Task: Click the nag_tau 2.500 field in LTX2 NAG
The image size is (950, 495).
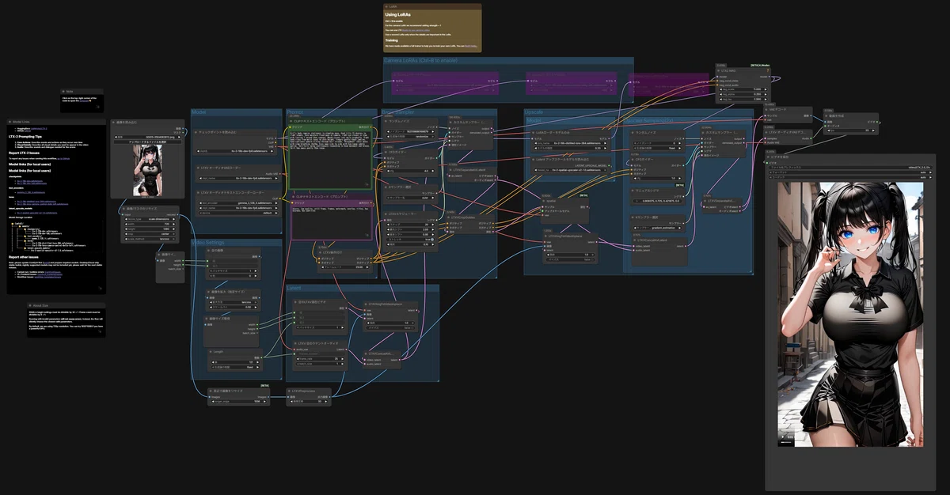Action: pyautogui.click(x=743, y=100)
